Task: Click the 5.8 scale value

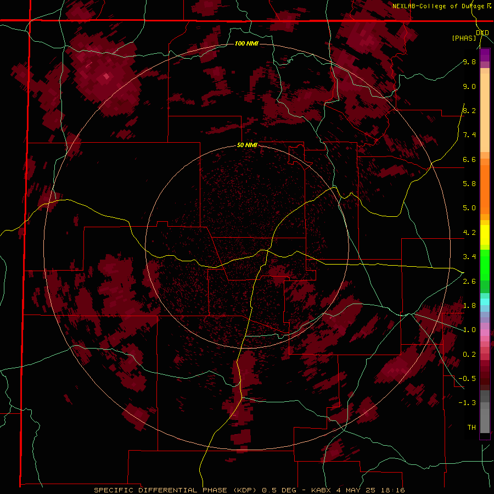Action: (x=469, y=184)
